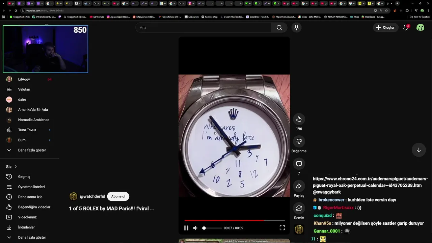Click the Oluştur create button
Screen dimensions: 432x243
(385, 28)
